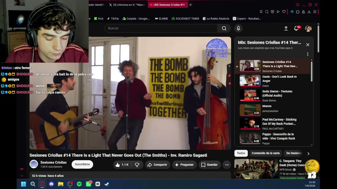Image resolution: width=337 pixels, height=189 pixels.
Task: Click the mix playlist scrollbar down arrow
Action: coord(312,145)
